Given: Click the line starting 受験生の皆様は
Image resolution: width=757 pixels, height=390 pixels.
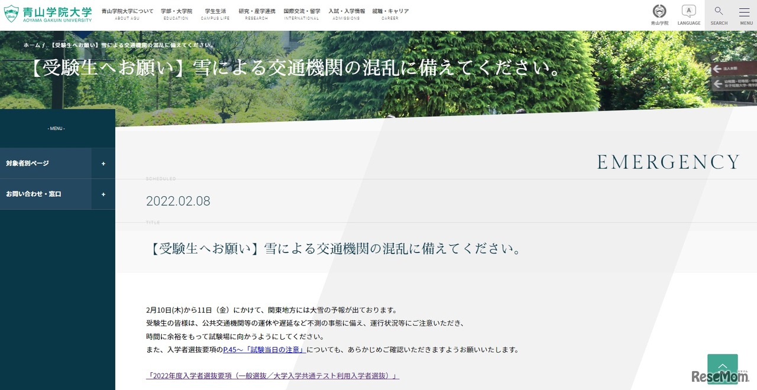Looking at the screenshot, I should (x=306, y=323).
